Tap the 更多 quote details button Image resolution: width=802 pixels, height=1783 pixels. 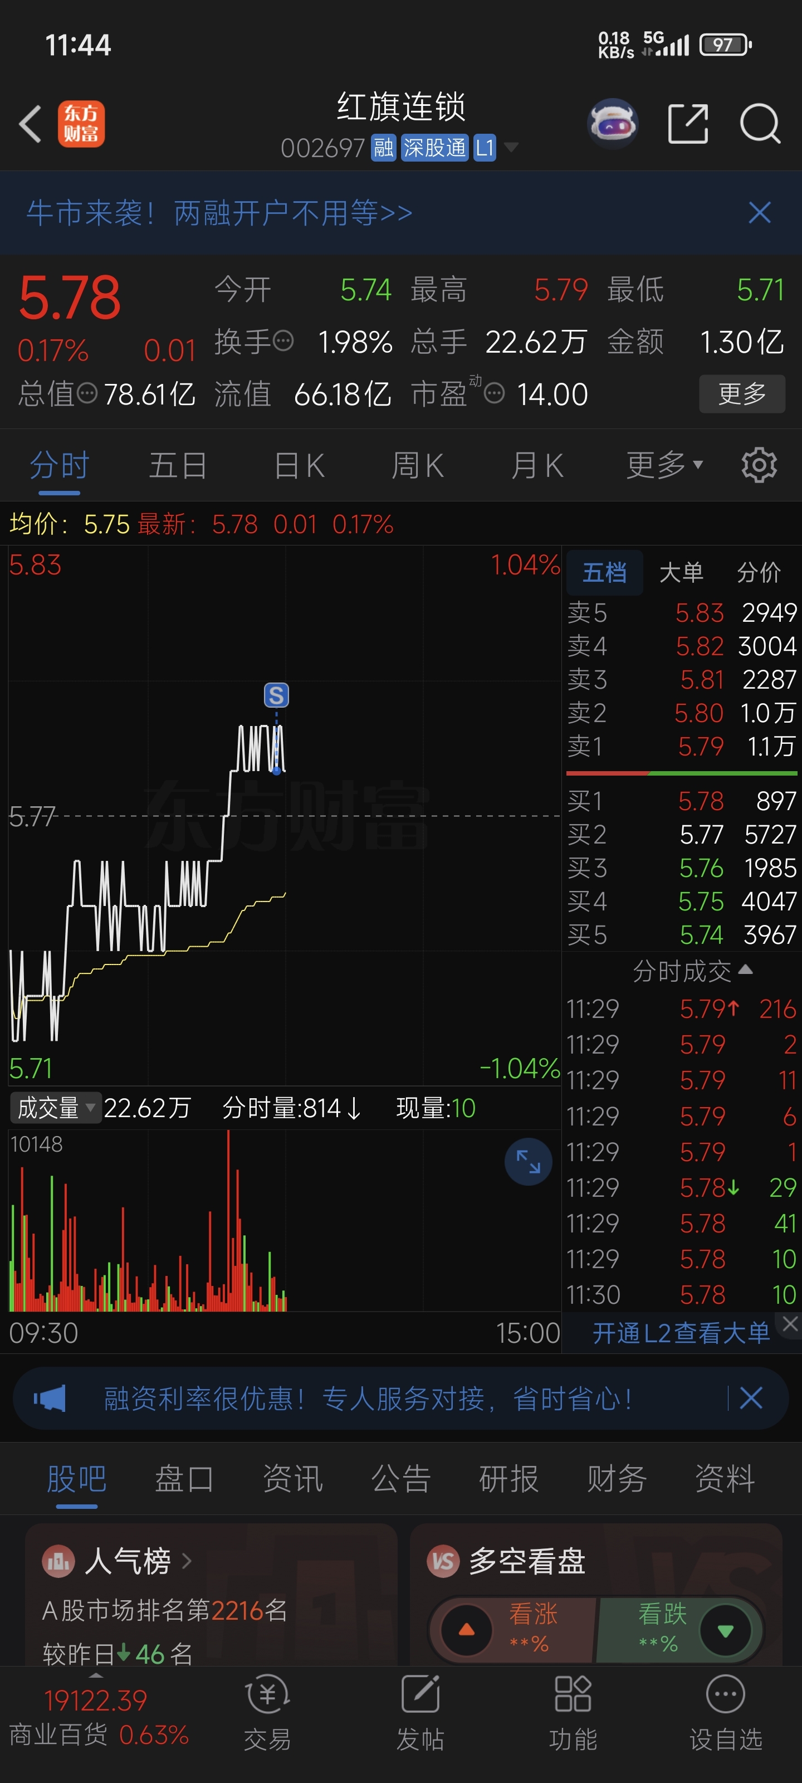click(x=742, y=394)
